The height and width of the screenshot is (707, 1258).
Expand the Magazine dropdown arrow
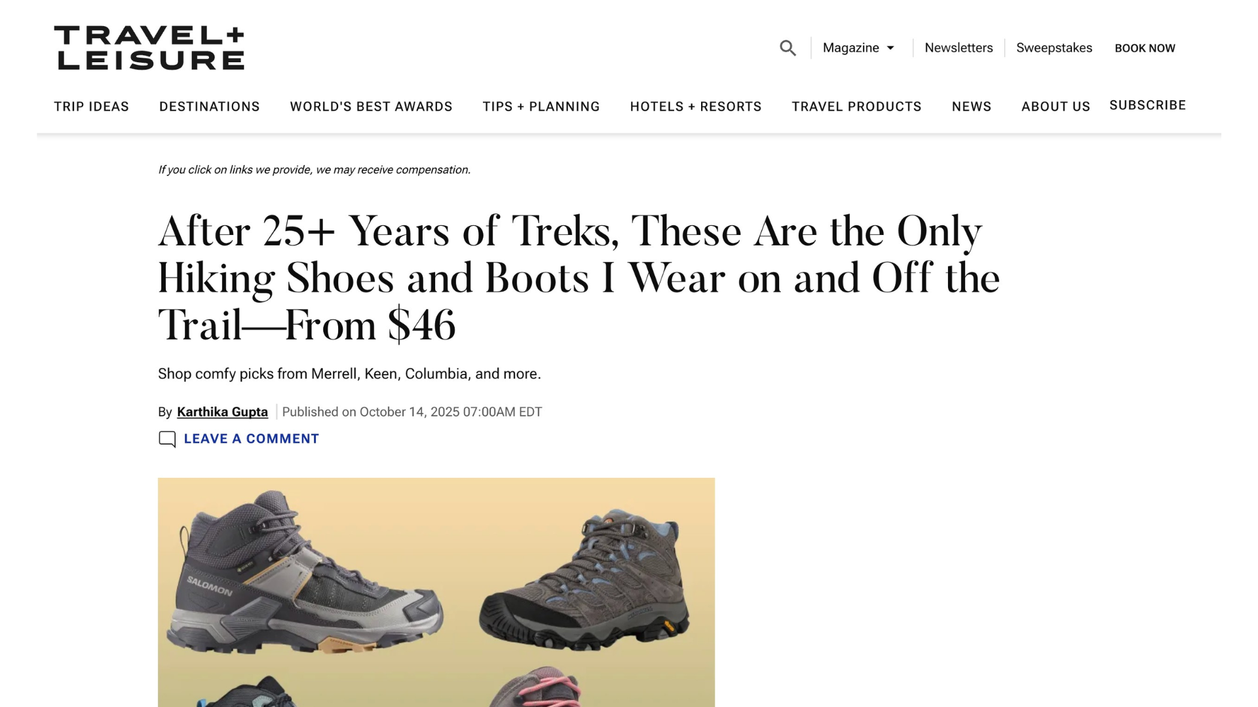click(890, 48)
